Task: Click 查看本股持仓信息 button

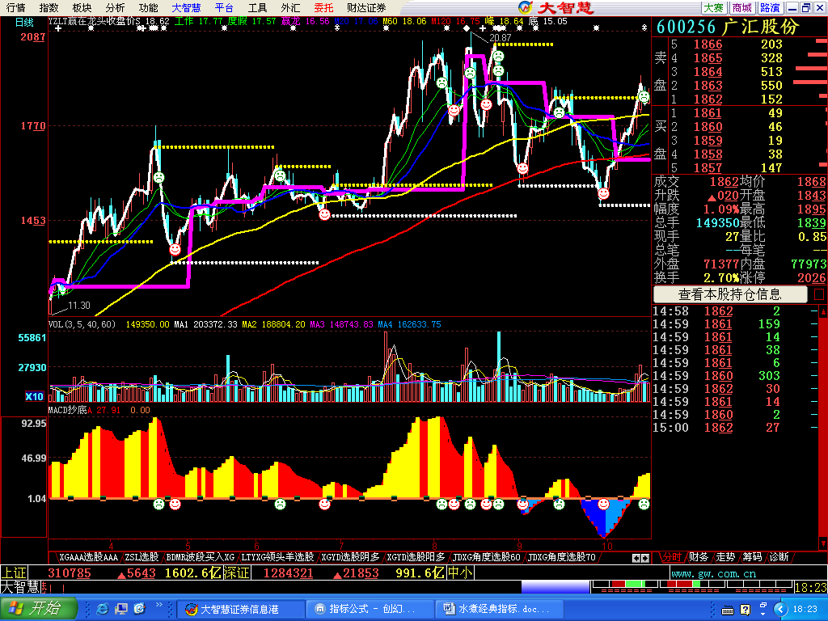Action: (730, 294)
